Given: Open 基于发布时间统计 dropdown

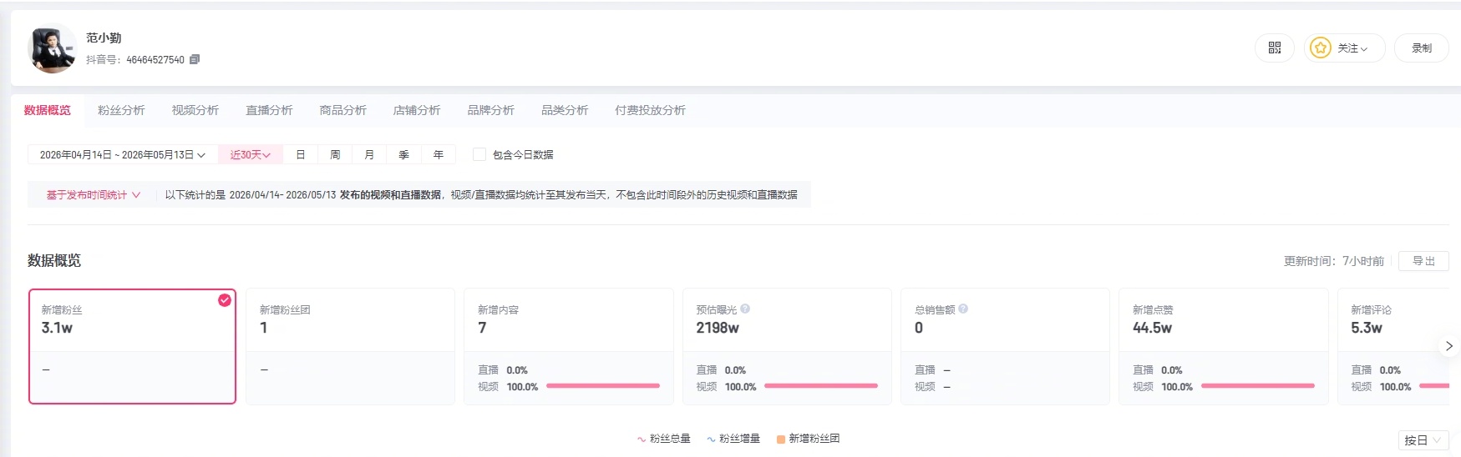Looking at the screenshot, I should click(x=93, y=195).
